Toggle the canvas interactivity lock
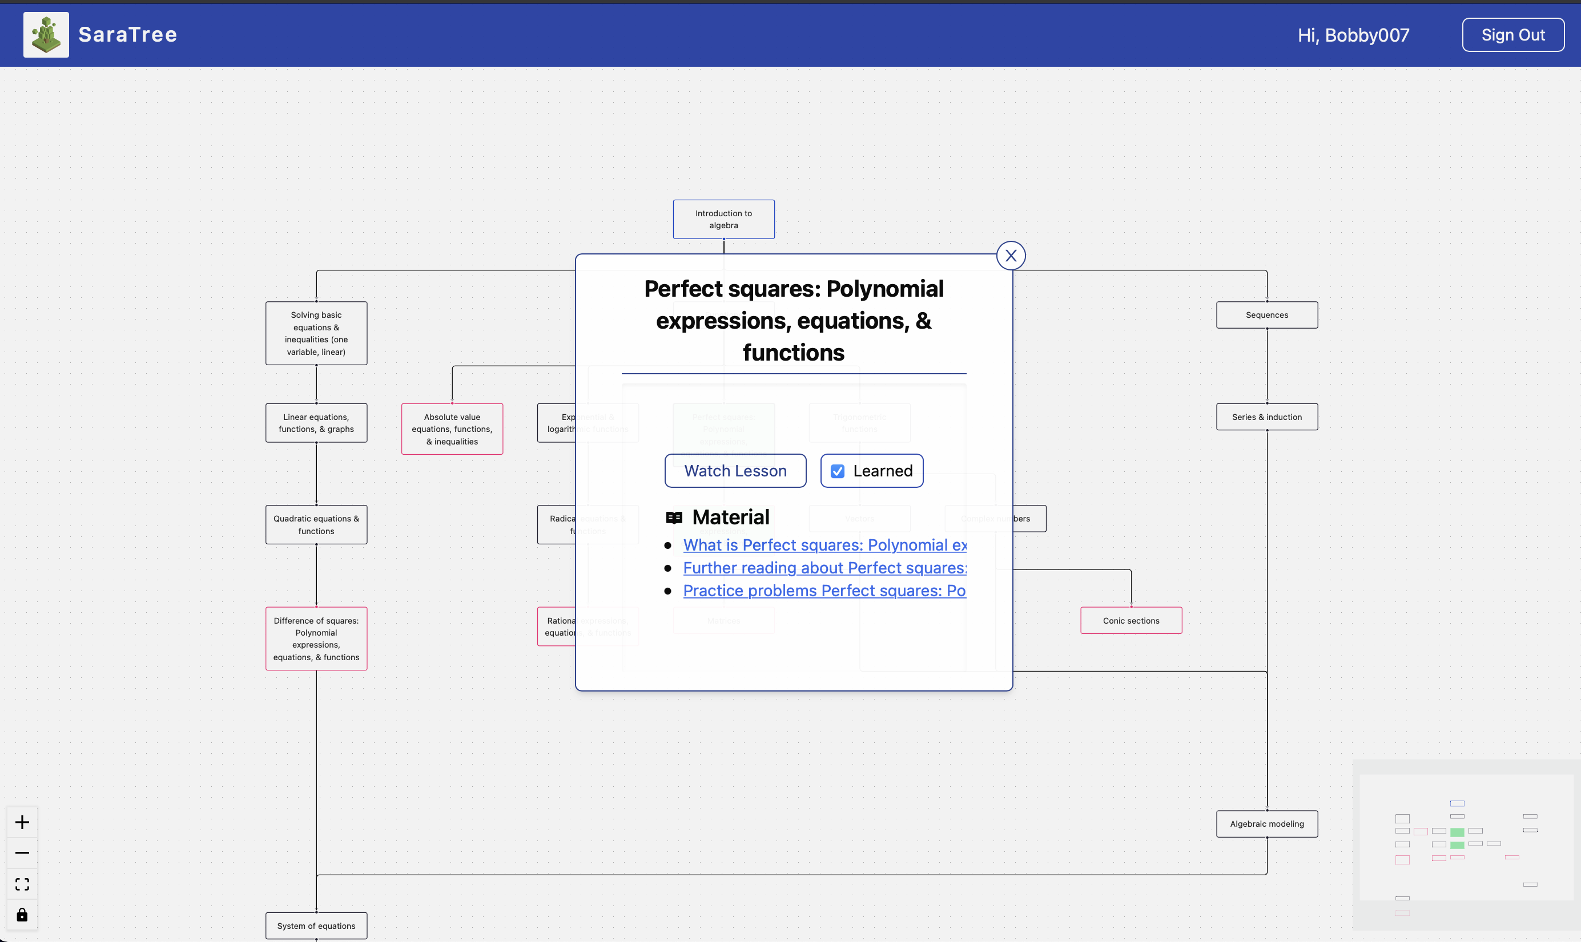1581x942 pixels. 22,915
